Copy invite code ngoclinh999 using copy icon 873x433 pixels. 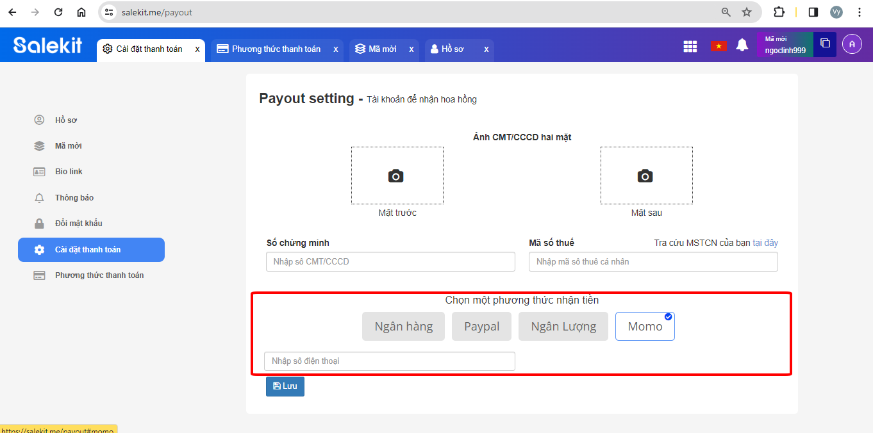(825, 44)
